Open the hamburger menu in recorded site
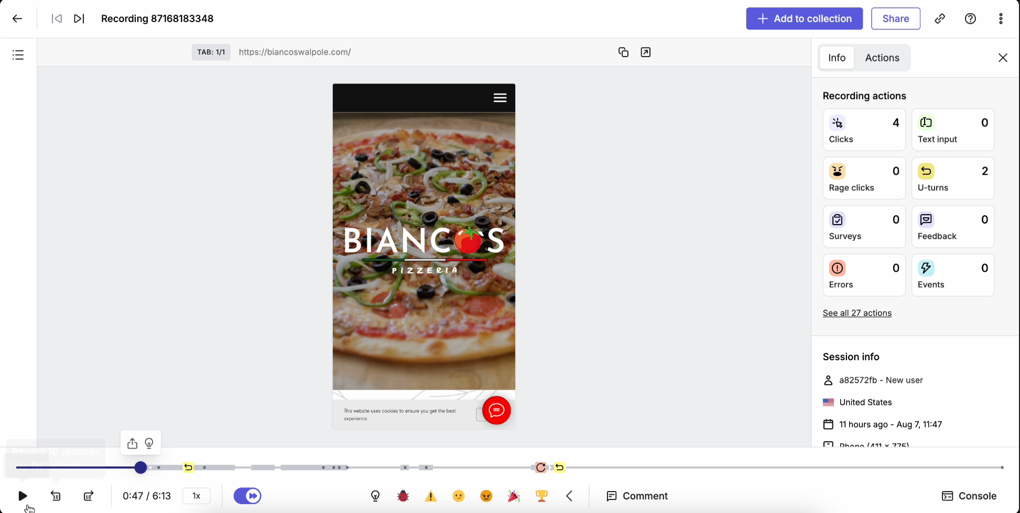Viewport: 1020px width, 513px height. coord(500,98)
